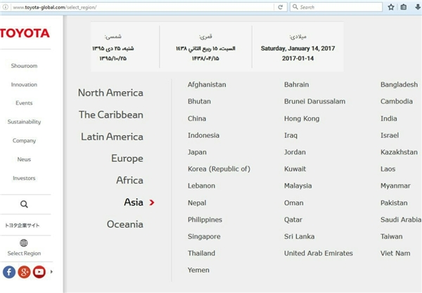422x293 pixels.
Task: Open the Investors menu item
Action: (24, 178)
